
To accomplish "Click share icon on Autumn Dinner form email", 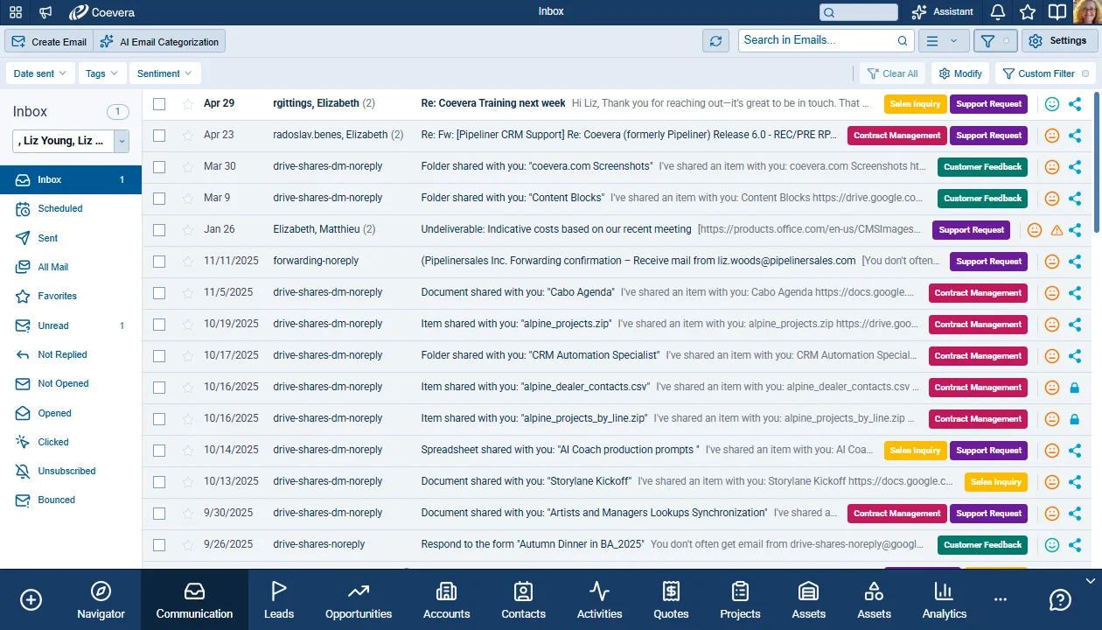I will click(1075, 545).
